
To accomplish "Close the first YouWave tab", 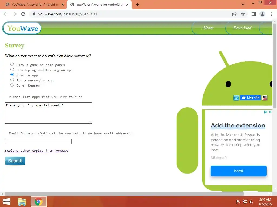I will (63, 5).
